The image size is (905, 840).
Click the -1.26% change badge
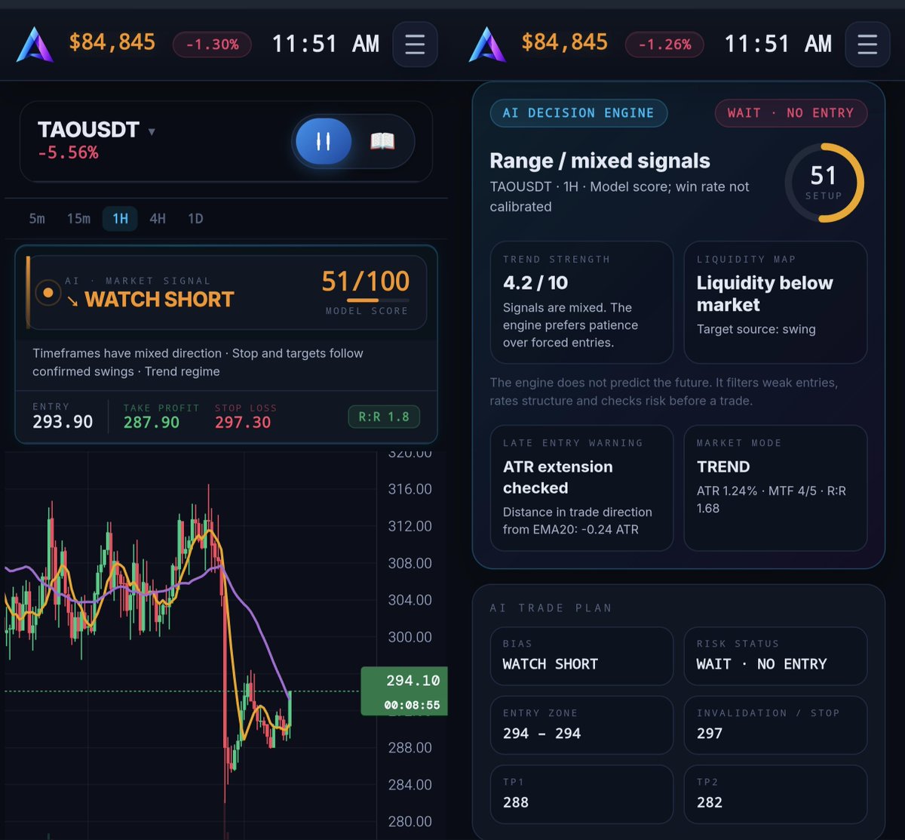[x=664, y=45]
